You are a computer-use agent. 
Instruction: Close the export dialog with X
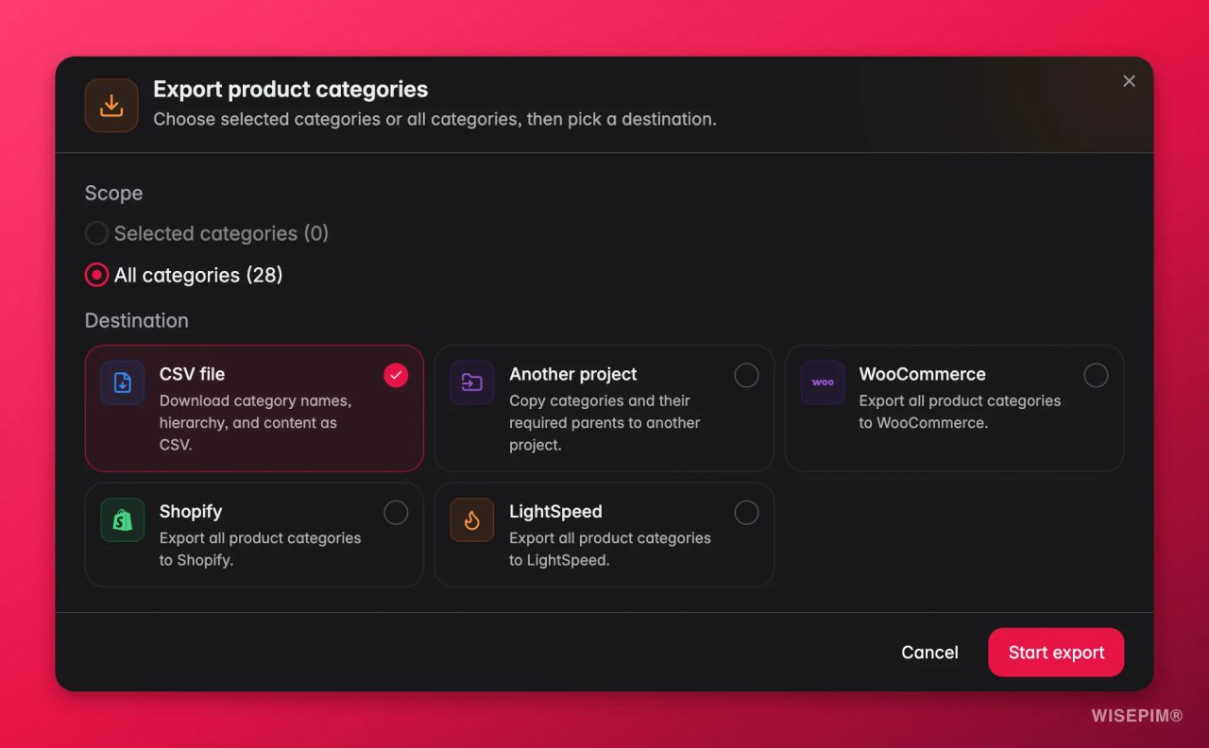pos(1129,81)
